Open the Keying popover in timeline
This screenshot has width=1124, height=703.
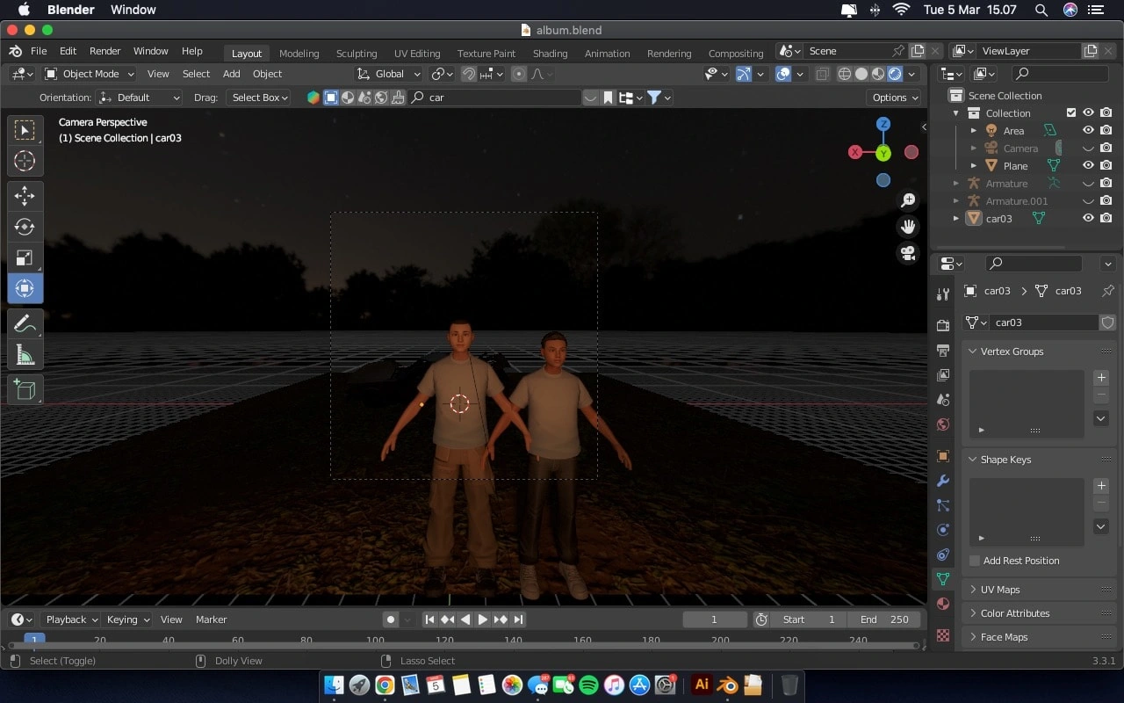[x=127, y=620]
